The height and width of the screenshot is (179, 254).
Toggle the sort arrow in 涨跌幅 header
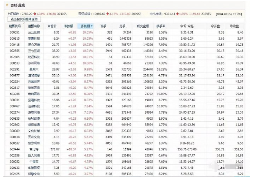click(x=92, y=26)
